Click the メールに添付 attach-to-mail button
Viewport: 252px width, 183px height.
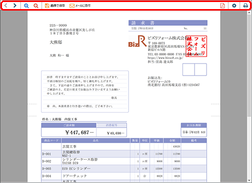[80, 6]
